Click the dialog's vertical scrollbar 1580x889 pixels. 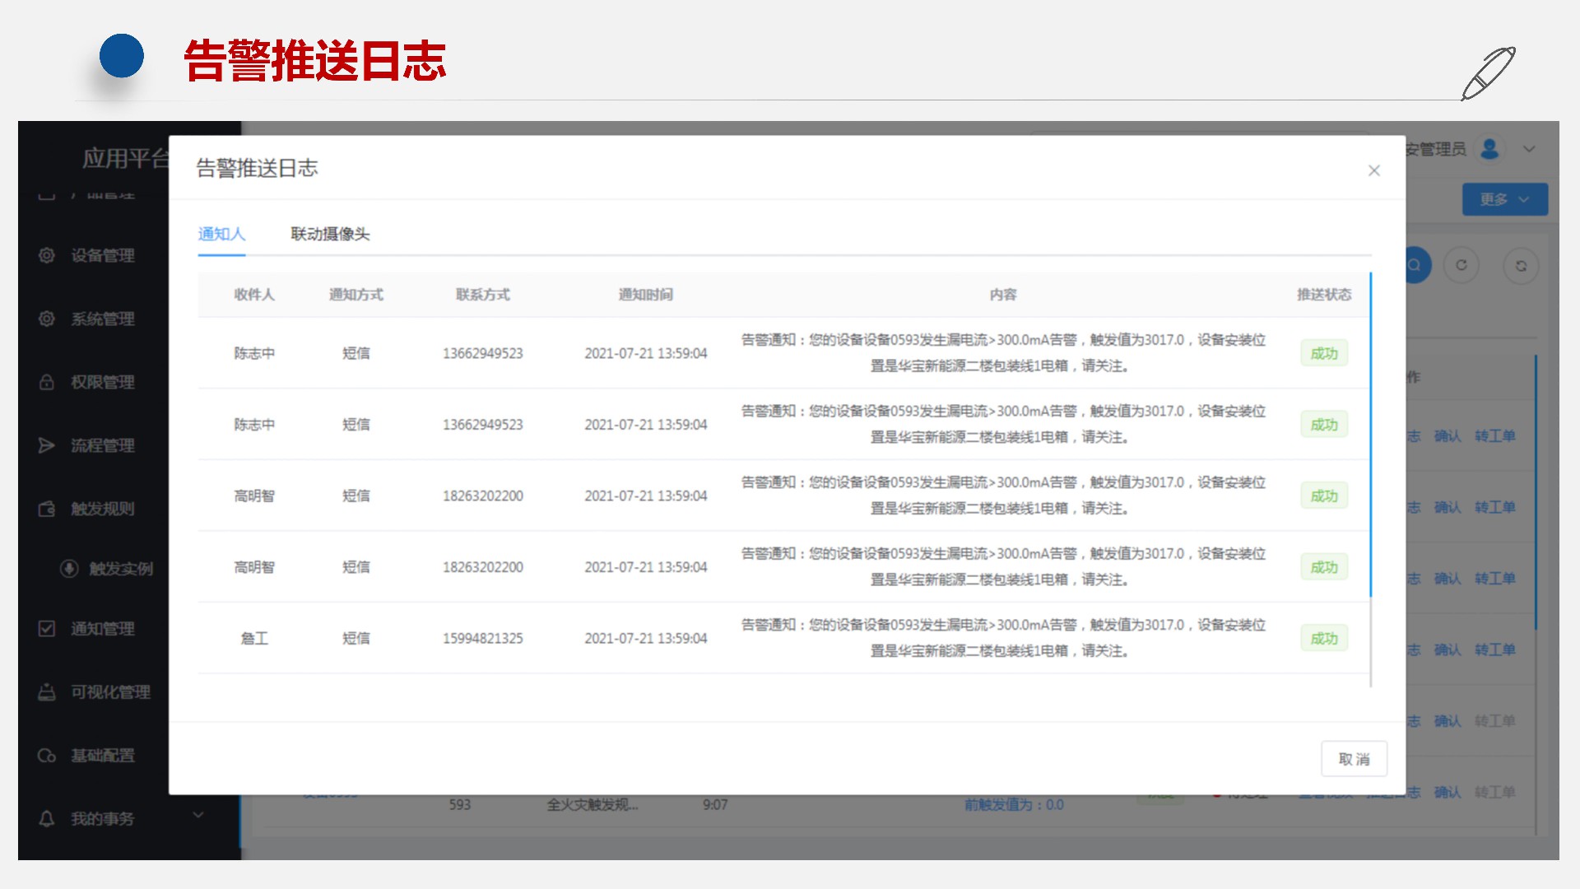(1370, 436)
